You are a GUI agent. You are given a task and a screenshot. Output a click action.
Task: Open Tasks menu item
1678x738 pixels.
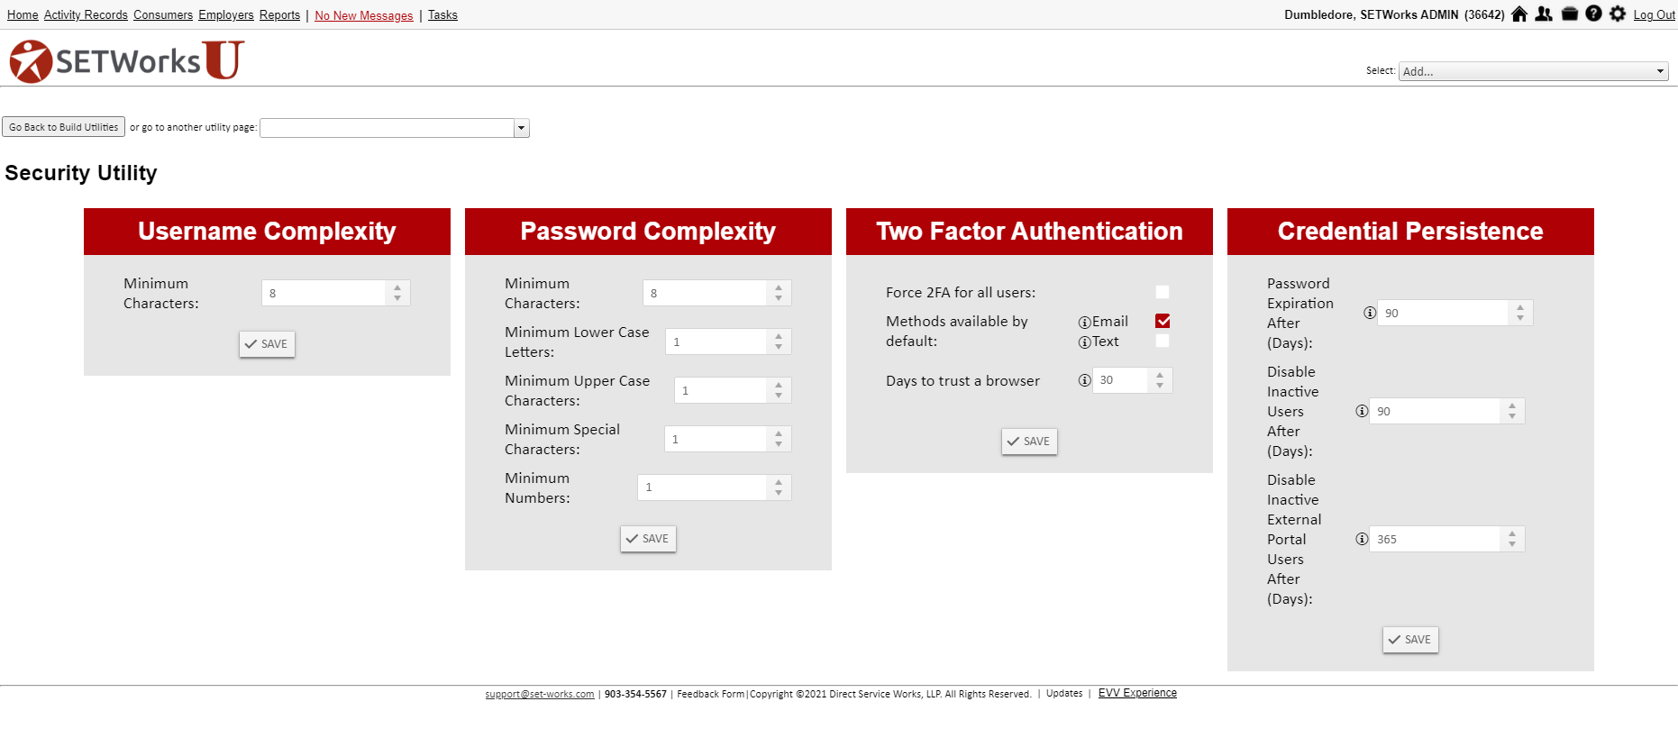point(442,15)
